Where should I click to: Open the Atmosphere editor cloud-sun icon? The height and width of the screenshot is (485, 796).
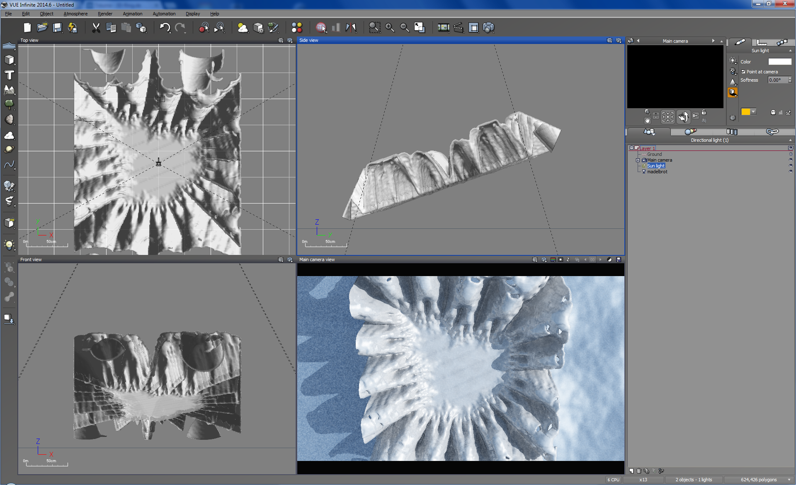[x=243, y=28]
